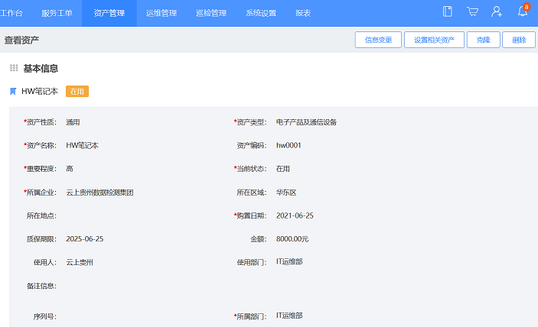Open the shopping cart icon
This screenshot has height=327, width=538.
point(472,11)
